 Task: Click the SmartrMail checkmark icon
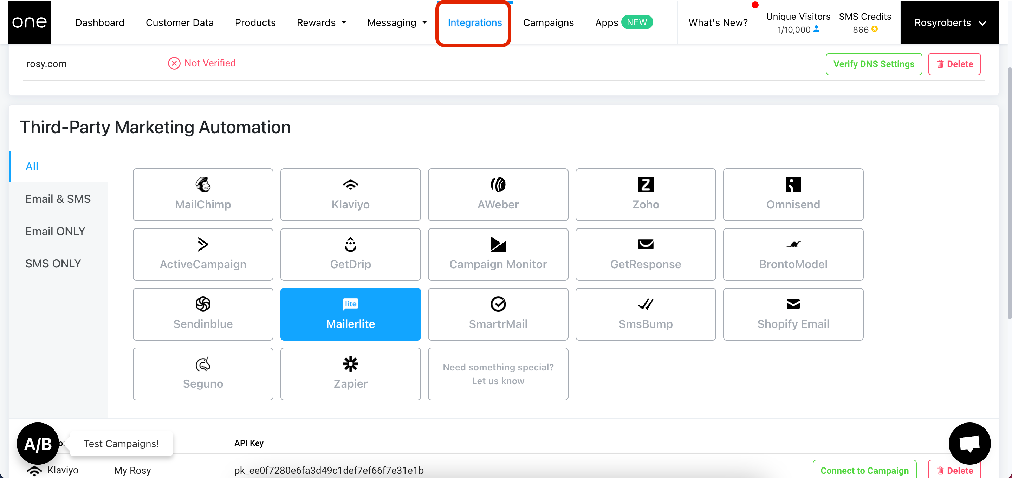pyautogui.click(x=498, y=304)
